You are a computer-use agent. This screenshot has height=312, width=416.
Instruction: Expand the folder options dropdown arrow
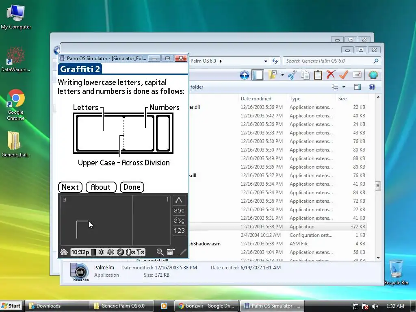click(282, 75)
